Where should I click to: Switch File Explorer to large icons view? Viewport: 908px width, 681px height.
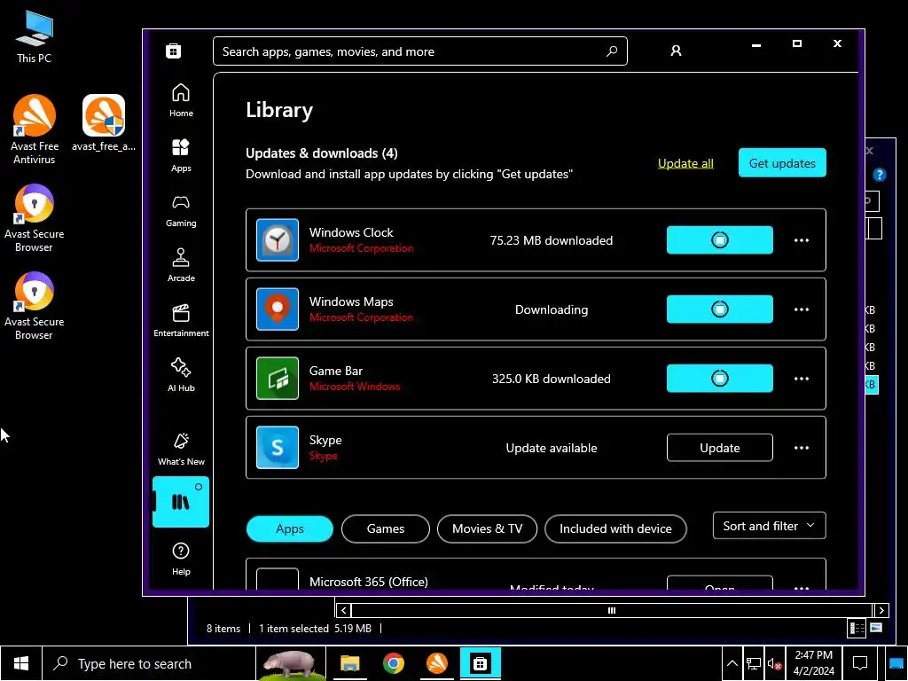tap(876, 628)
